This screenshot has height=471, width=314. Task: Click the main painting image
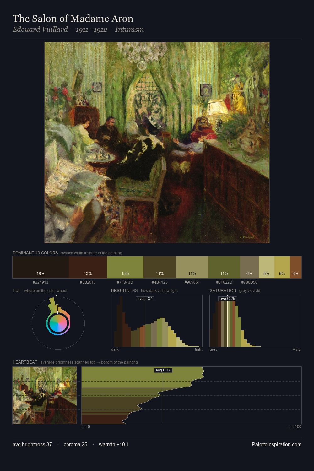157,143
